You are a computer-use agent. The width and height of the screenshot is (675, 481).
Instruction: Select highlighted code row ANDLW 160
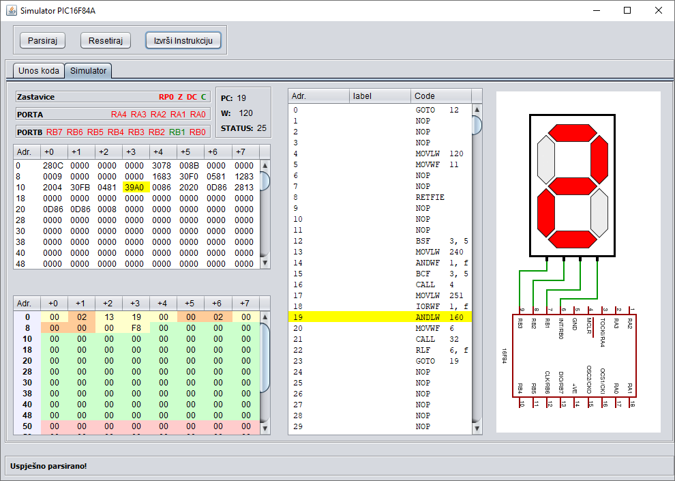click(x=380, y=317)
